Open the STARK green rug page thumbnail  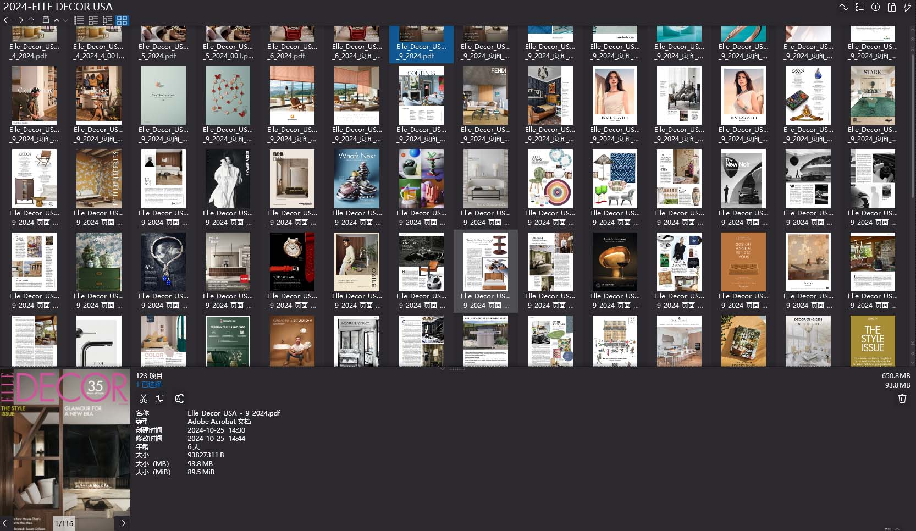[x=873, y=96]
